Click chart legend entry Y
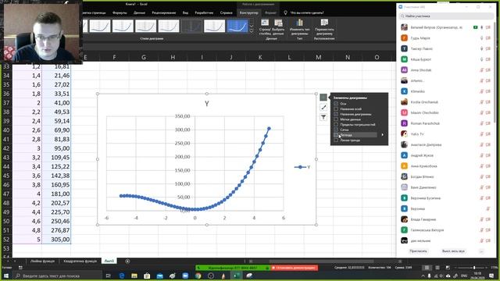The image size is (500, 281). tap(302, 167)
